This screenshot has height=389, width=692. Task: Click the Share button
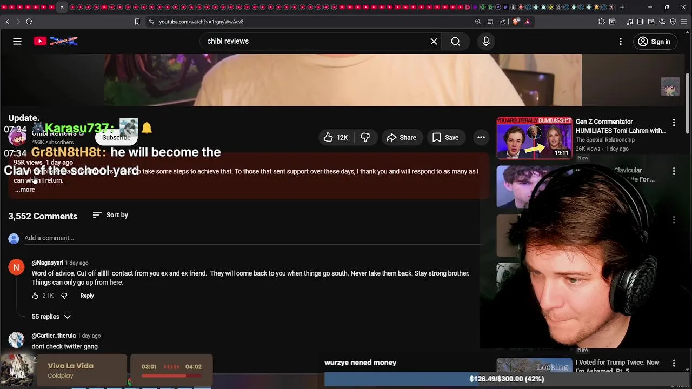coord(401,138)
